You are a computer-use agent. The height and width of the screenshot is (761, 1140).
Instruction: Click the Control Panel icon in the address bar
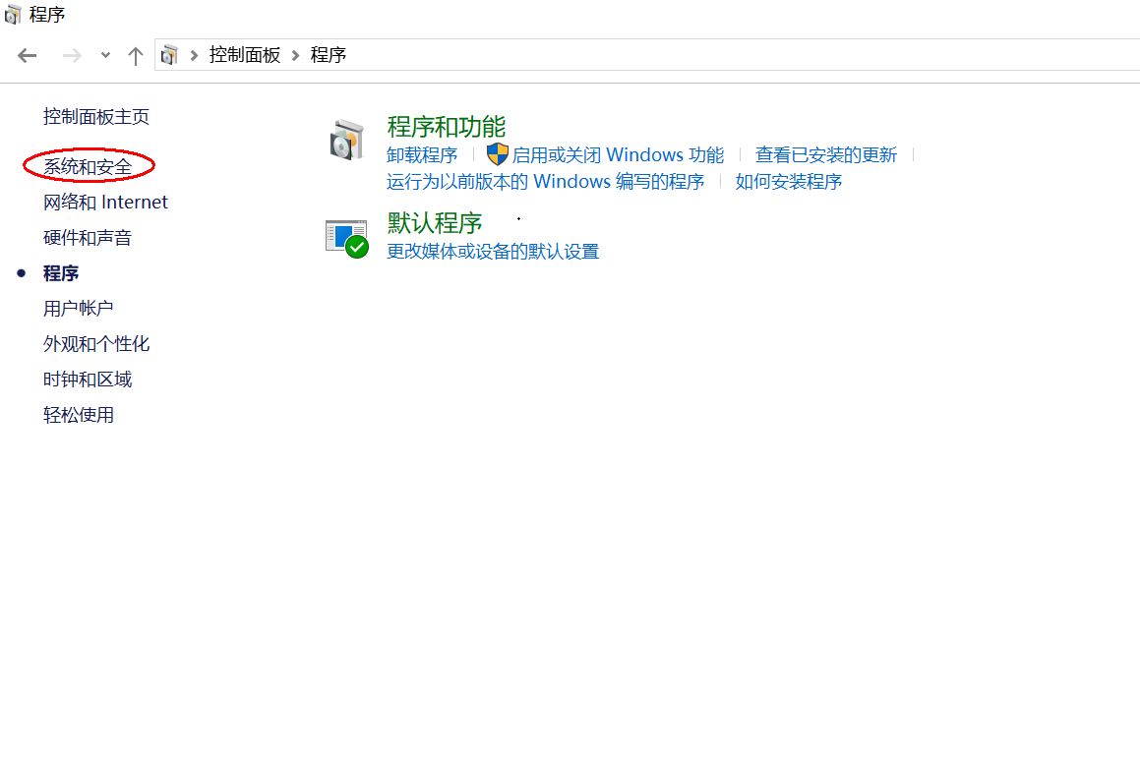[x=170, y=55]
